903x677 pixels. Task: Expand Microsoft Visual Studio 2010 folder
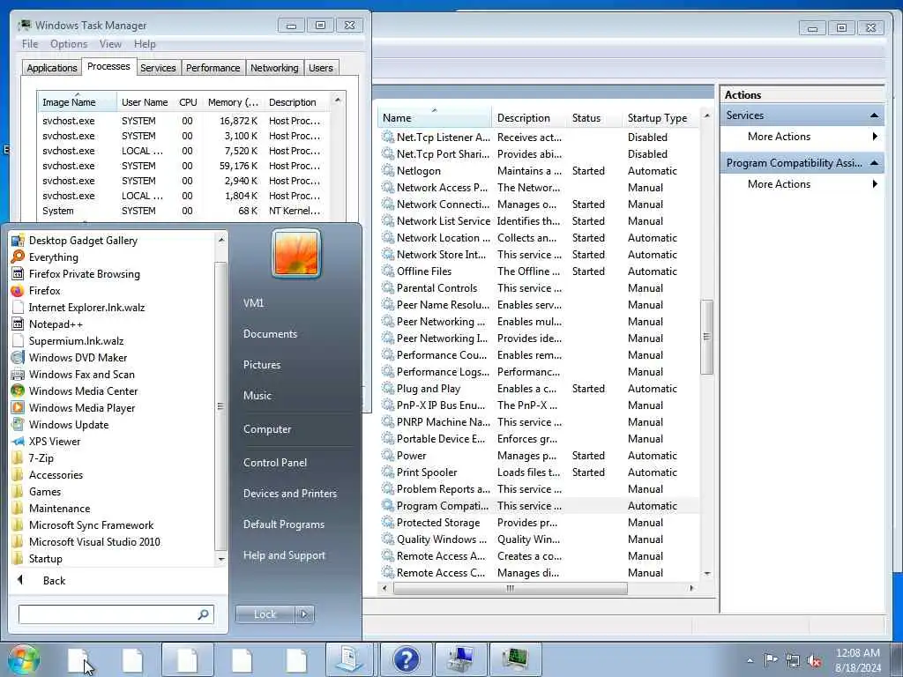[x=94, y=542]
